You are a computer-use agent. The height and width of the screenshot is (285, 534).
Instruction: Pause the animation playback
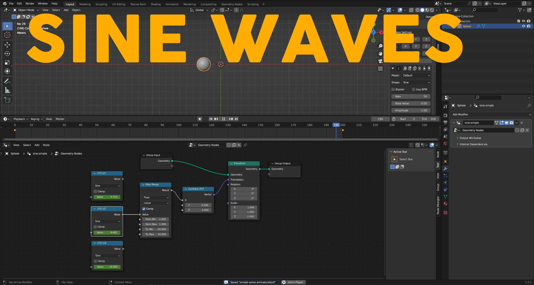point(223,119)
